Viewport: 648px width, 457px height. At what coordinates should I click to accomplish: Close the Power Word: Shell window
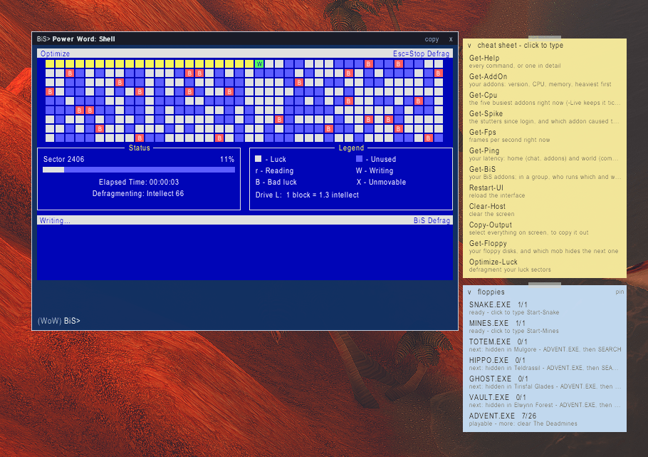[451, 39]
